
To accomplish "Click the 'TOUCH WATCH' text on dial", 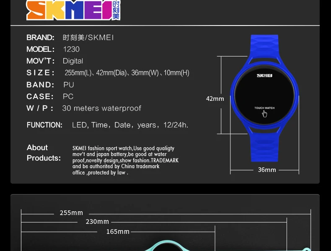I will [x=264, y=108].
